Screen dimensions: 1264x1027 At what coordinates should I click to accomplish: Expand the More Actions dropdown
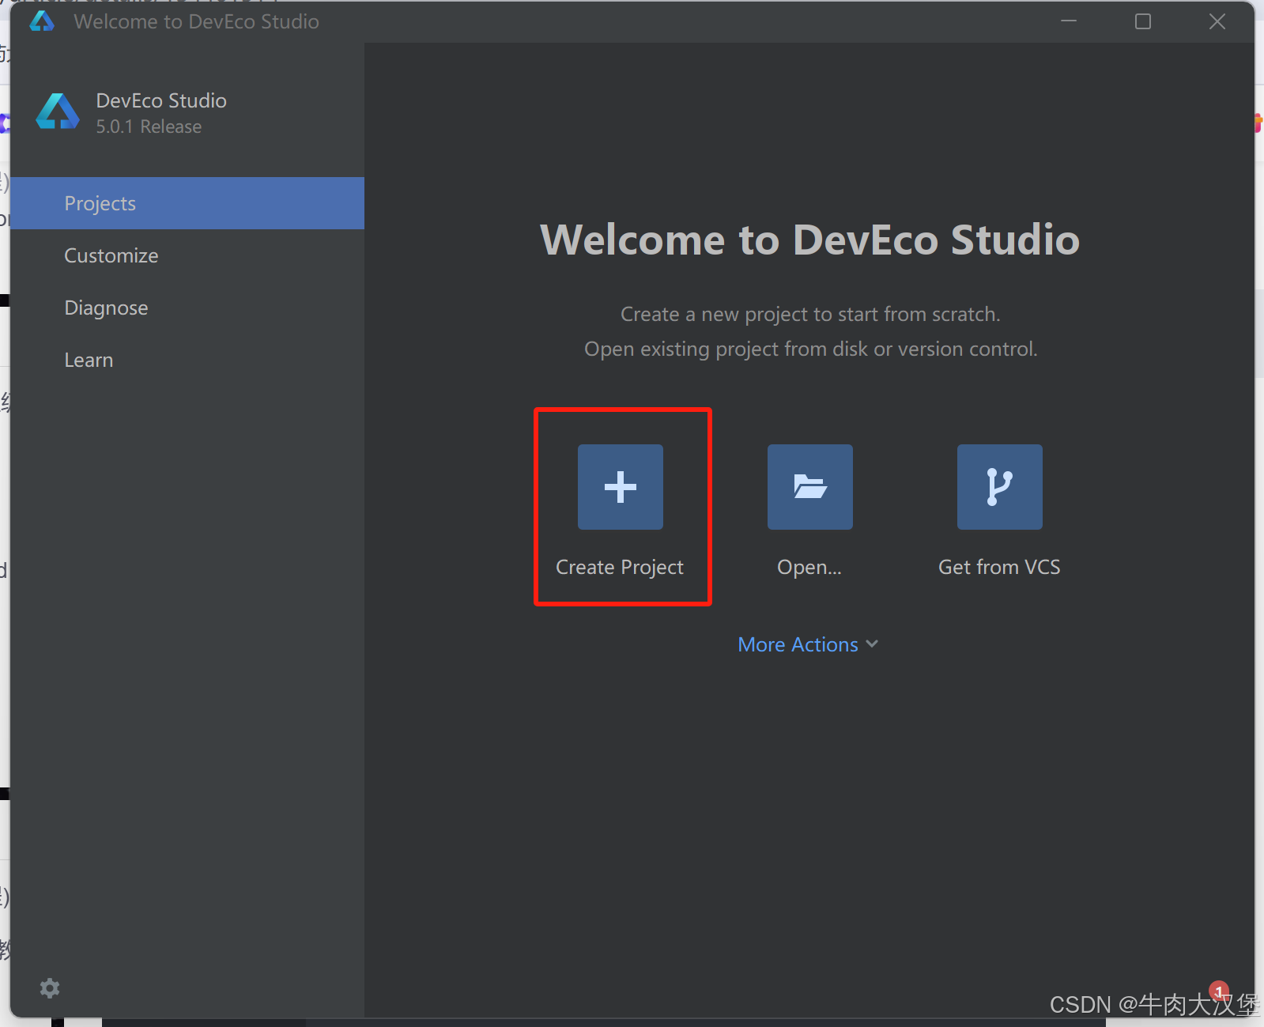(x=808, y=644)
